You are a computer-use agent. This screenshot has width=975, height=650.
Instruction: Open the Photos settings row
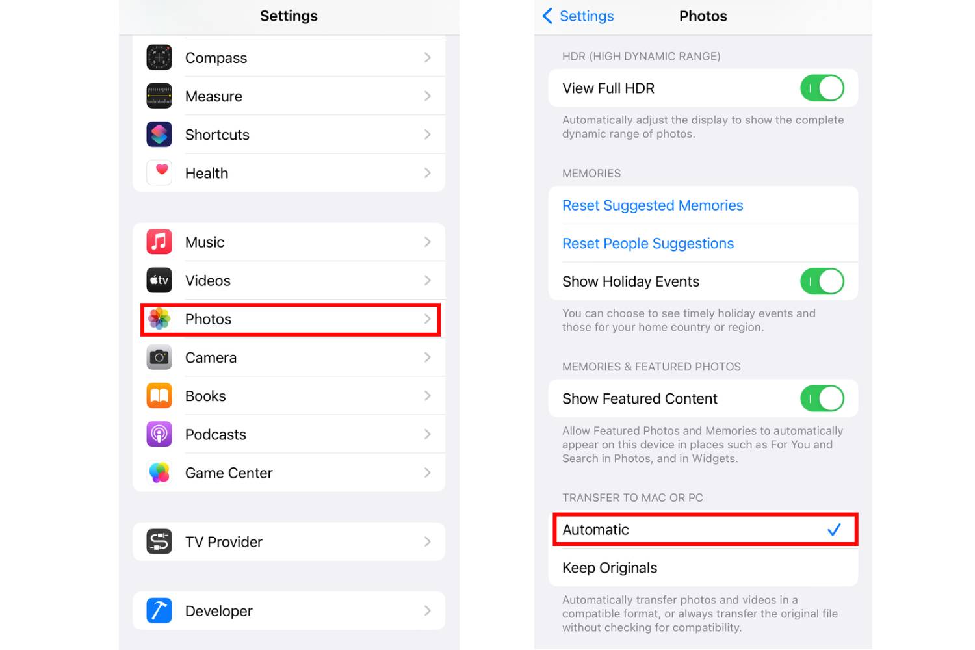(x=291, y=319)
